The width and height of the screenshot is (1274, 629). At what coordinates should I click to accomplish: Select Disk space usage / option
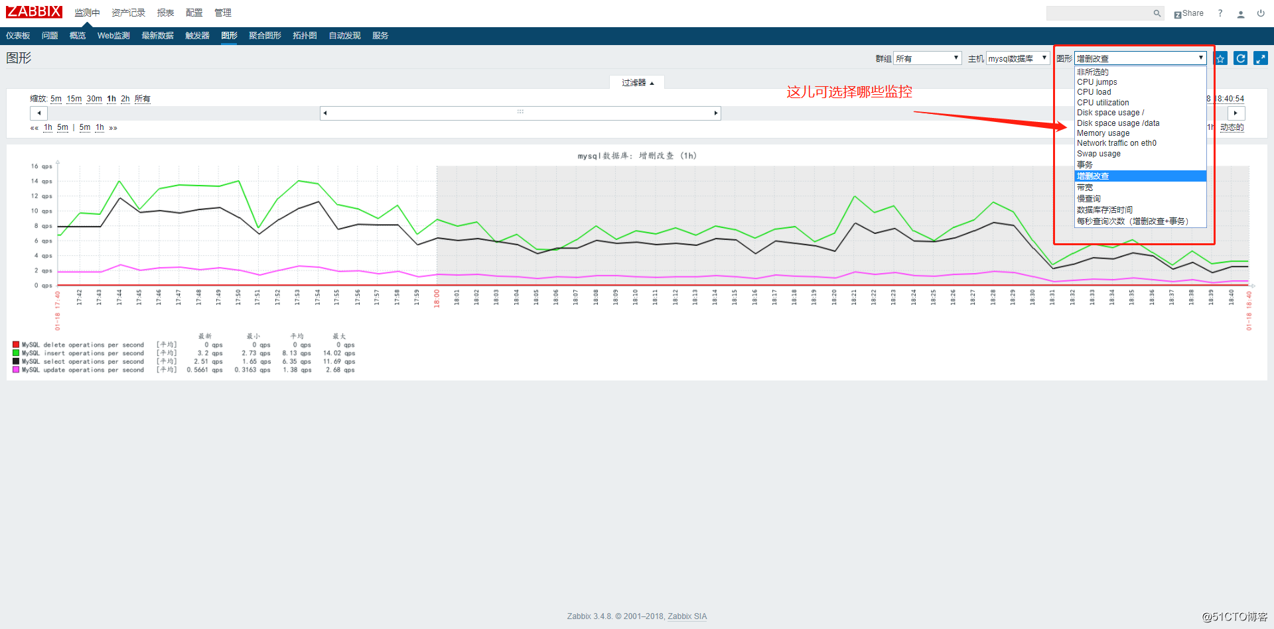click(x=1140, y=113)
